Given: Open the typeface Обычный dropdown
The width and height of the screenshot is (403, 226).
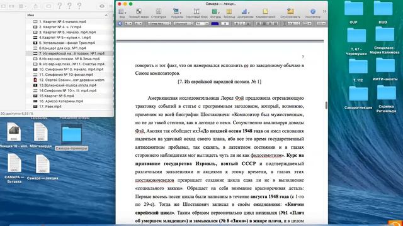Looking at the screenshot, I should coord(183,24).
